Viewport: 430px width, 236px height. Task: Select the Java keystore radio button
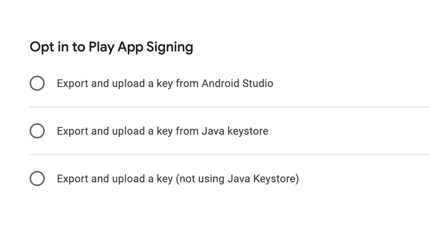37,131
